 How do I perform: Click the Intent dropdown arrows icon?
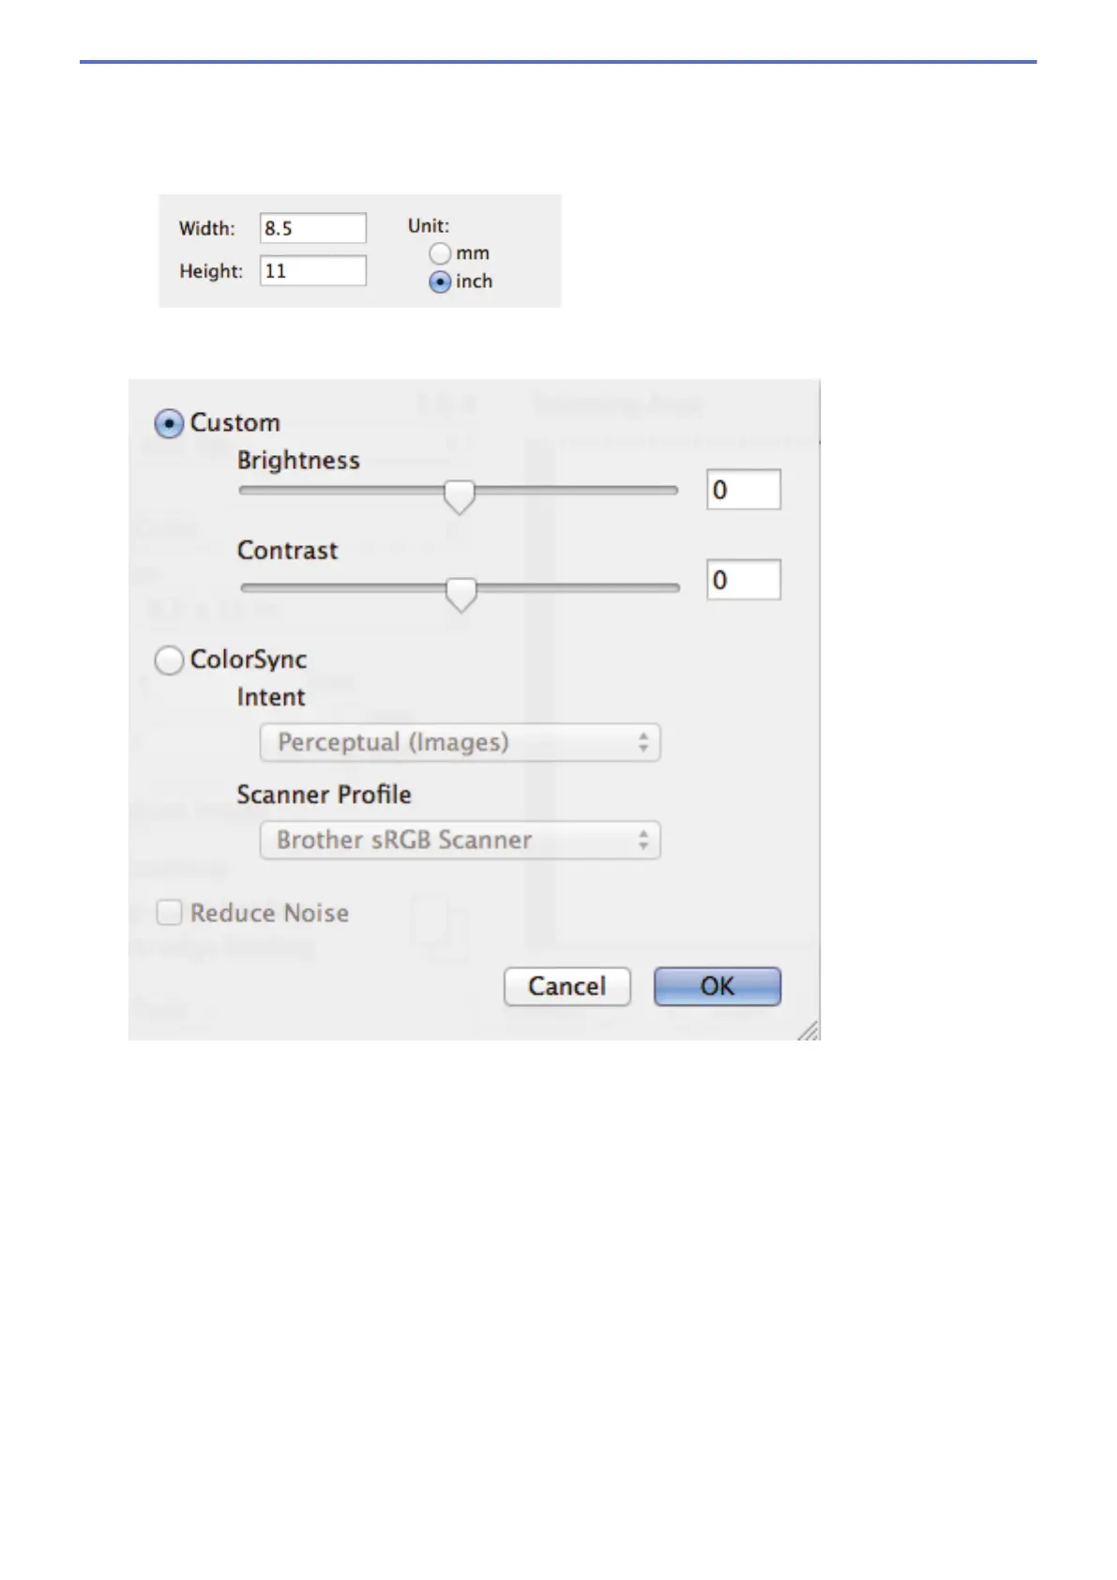(643, 743)
